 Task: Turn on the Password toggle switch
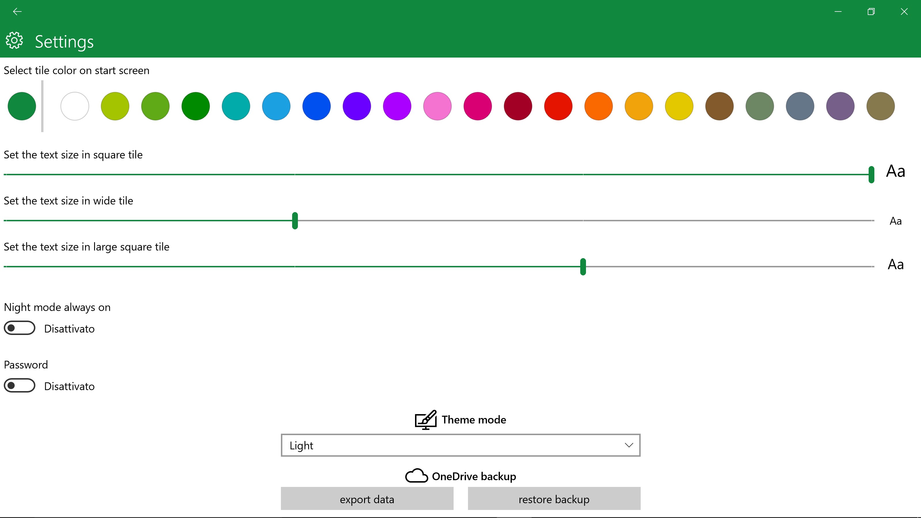20,386
